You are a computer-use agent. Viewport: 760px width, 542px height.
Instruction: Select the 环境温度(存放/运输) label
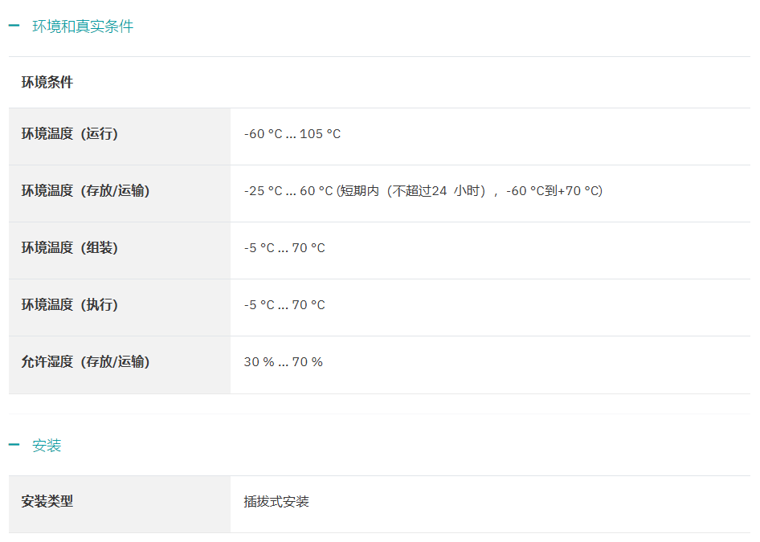click(85, 191)
